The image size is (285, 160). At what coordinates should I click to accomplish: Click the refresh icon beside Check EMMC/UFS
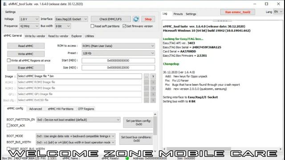pyautogui.click(x=136, y=19)
